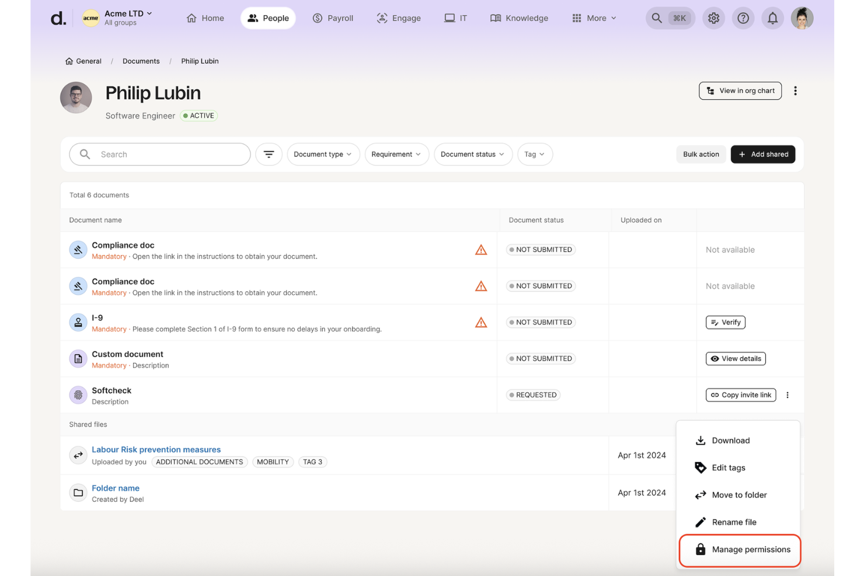Switch to the Payroll section
This screenshot has height=576, width=864.
pyautogui.click(x=333, y=18)
